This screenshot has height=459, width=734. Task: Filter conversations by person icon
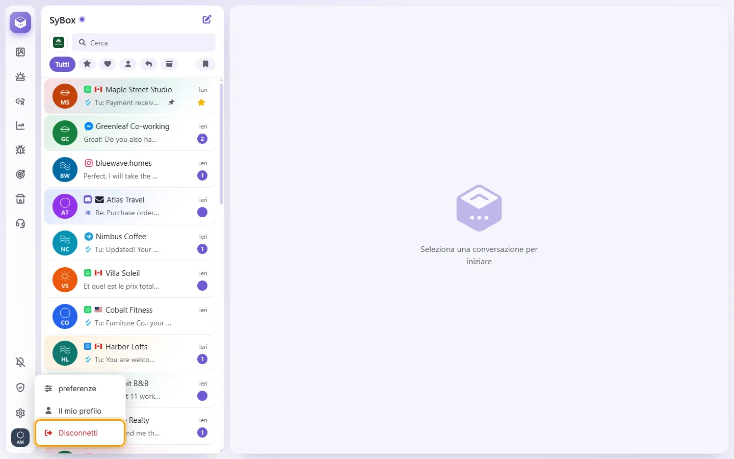point(128,64)
